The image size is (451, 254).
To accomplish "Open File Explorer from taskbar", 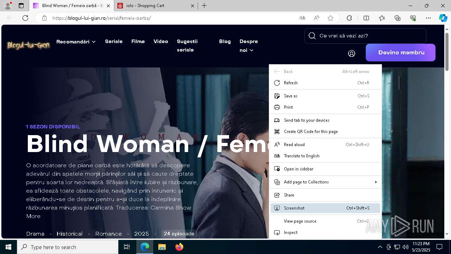I will pos(162,247).
